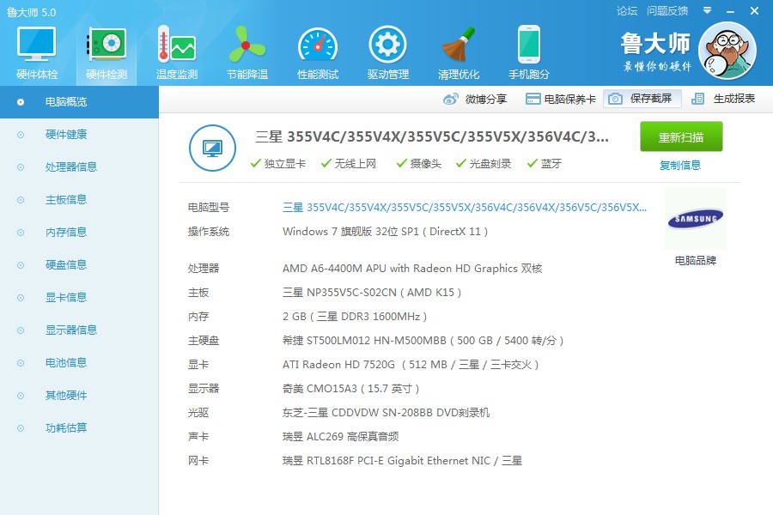Open 节能降温 energy saving fan icon
This screenshot has width=773, height=515.
click(247, 51)
